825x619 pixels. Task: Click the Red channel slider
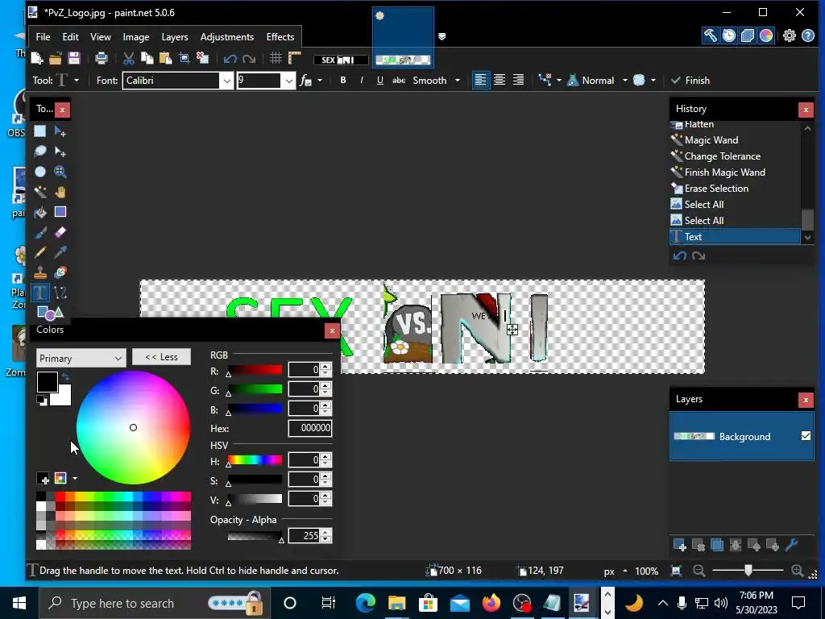point(255,370)
